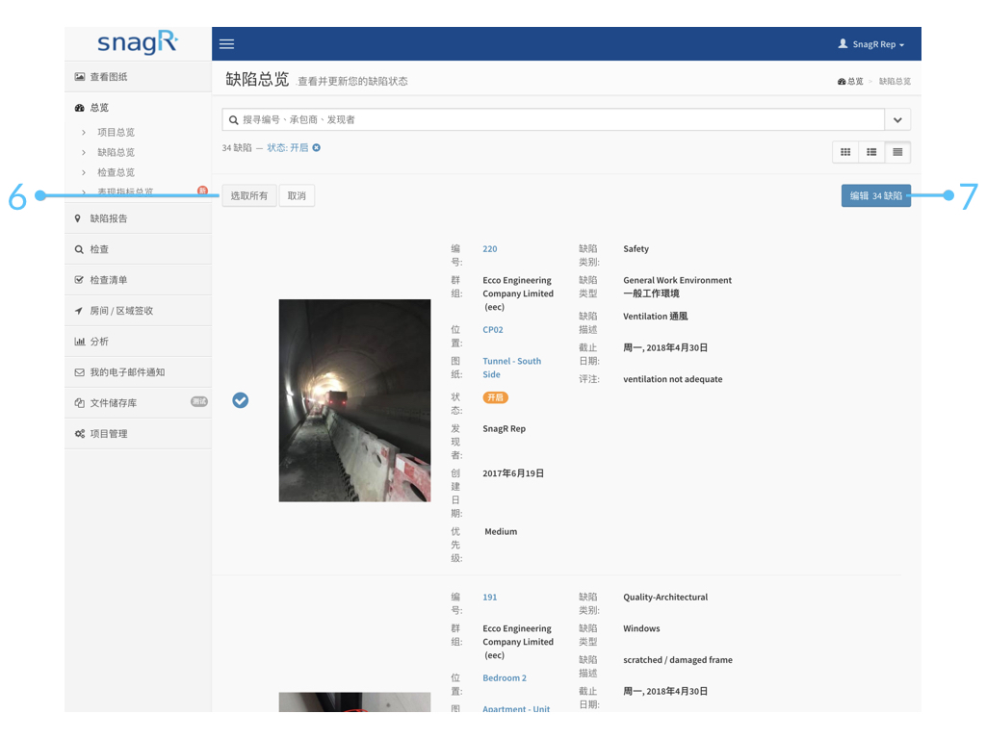The width and height of the screenshot is (986, 739).
Task: Click the gears icon for 项目管理
Action: tap(79, 434)
